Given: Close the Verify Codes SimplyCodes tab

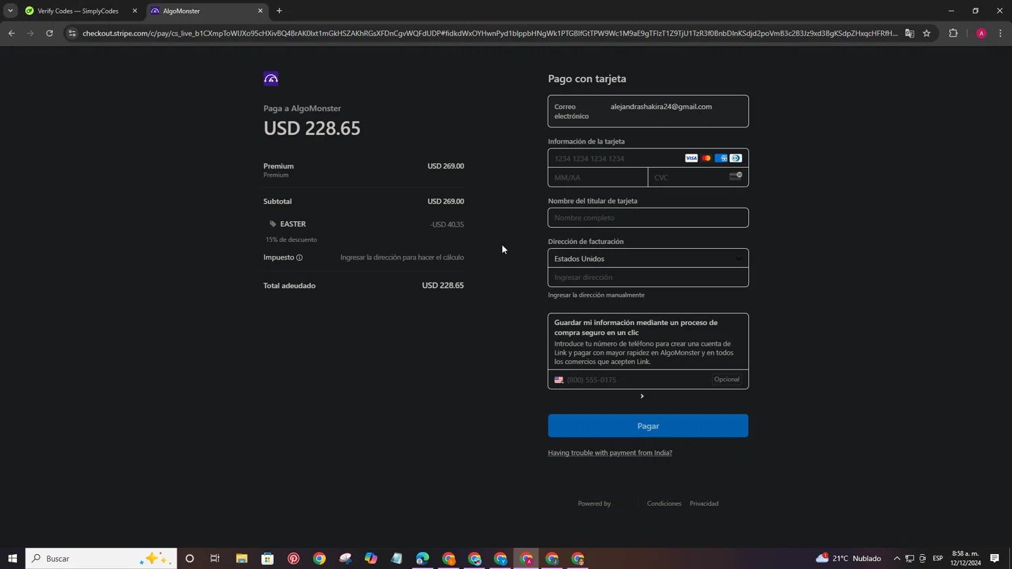Looking at the screenshot, I should 135,11.
